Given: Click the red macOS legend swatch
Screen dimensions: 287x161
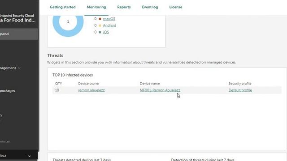Looking at the screenshot, I should coord(100,19).
